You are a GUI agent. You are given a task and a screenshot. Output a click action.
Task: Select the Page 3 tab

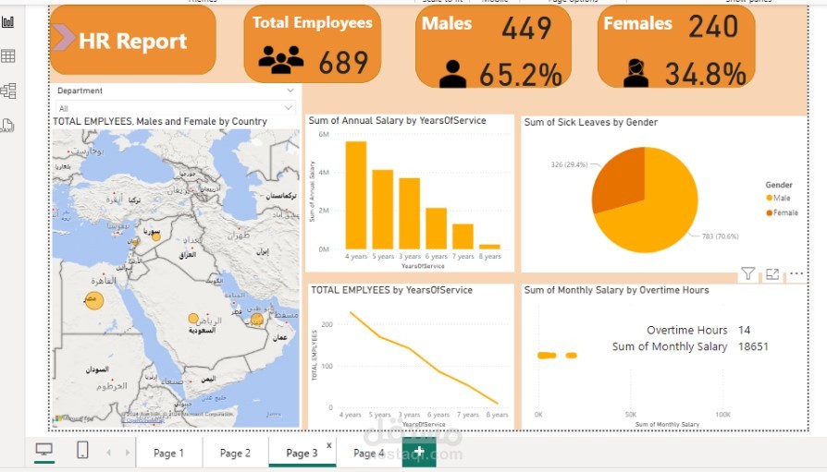(x=302, y=453)
